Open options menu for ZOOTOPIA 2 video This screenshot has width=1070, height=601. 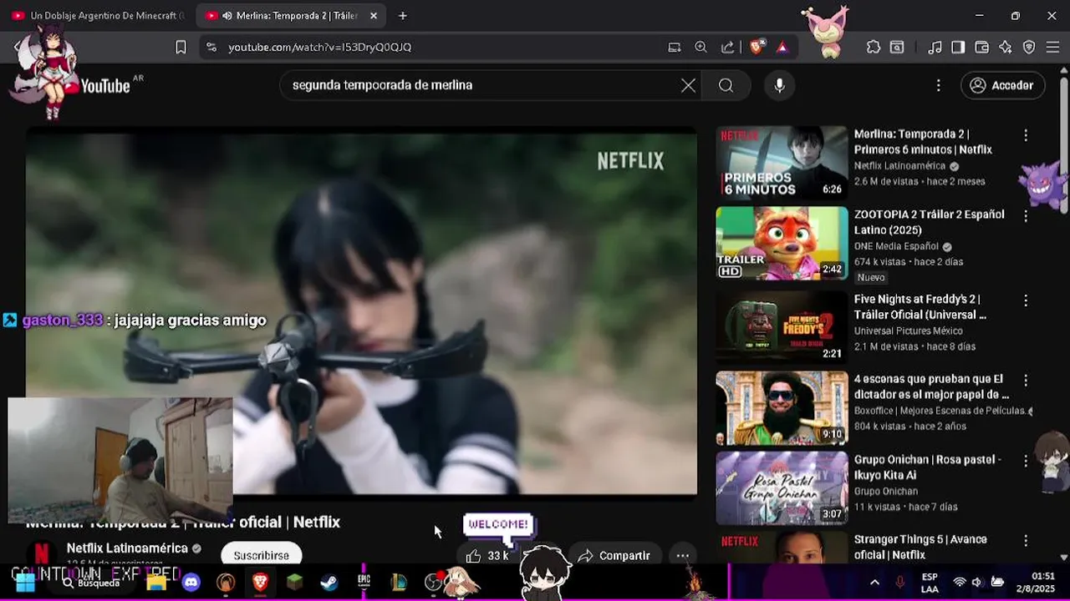(1026, 215)
